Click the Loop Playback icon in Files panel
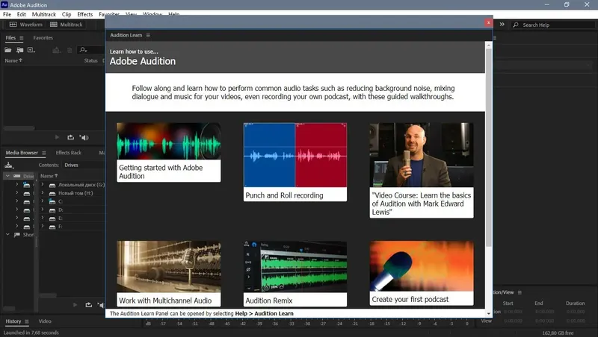Viewport: 598px width, 337px height. click(x=70, y=137)
